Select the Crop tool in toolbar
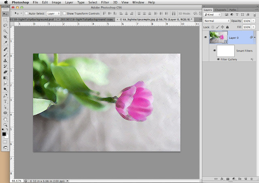Screen dimensions: 259x183 (x=5, y=37)
